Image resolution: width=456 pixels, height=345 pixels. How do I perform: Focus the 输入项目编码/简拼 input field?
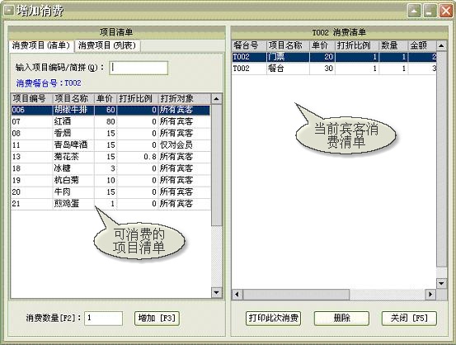(139, 68)
